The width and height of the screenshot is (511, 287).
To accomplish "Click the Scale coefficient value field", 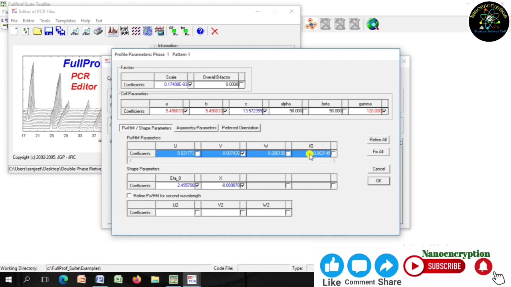I will [171, 85].
